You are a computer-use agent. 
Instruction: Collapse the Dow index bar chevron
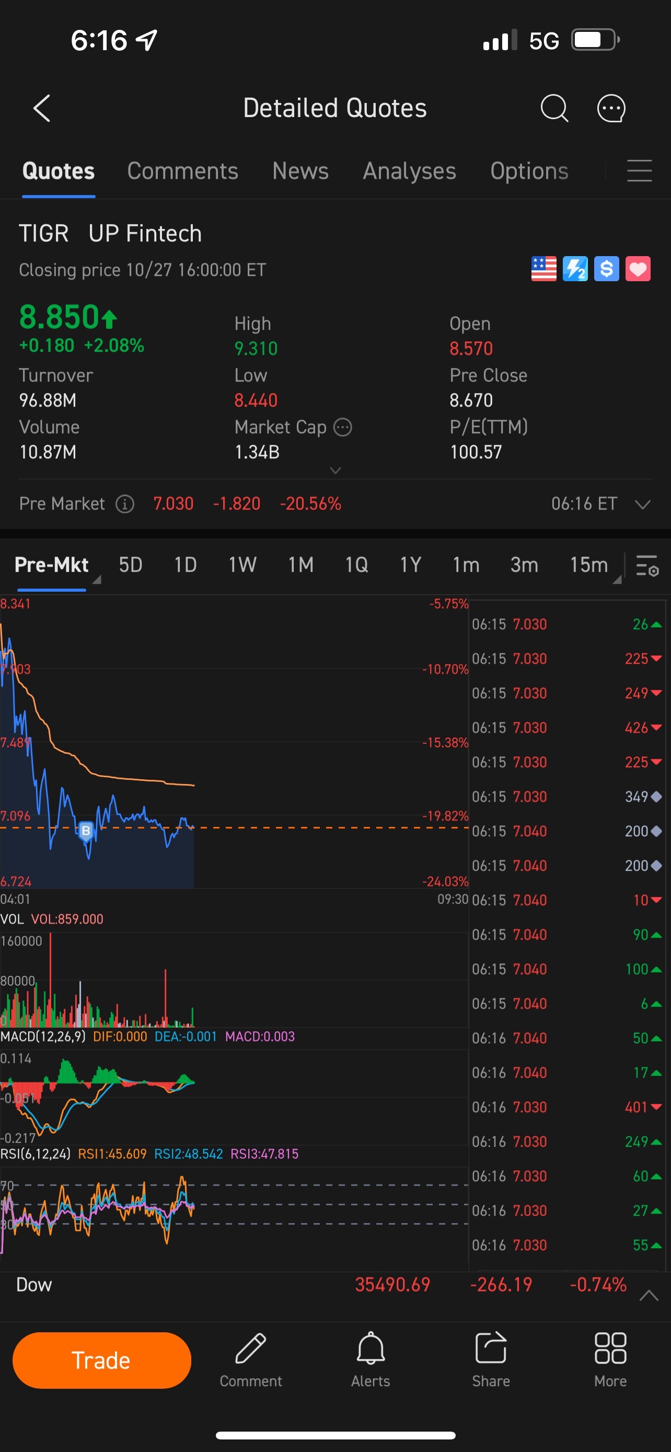pos(649,1295)
